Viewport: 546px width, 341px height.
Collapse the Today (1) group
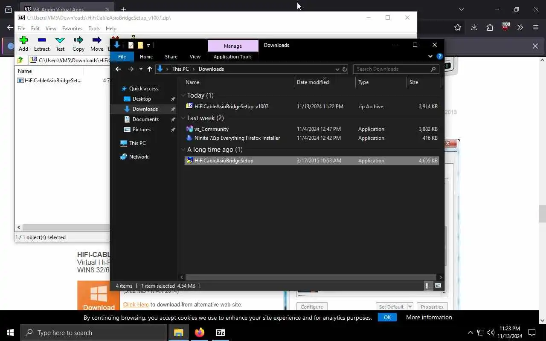click(183, 95)
